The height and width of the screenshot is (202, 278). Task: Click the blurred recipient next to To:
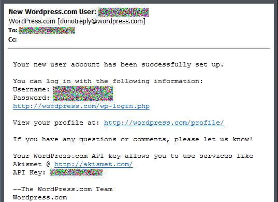click(x=47, y=31)
